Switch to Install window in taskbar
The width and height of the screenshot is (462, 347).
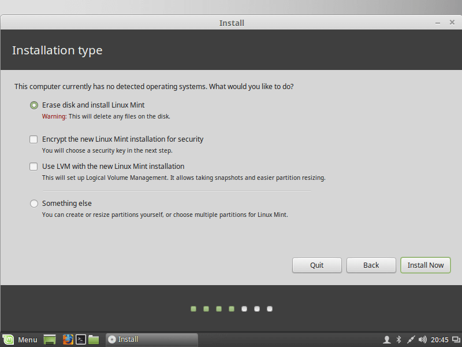151,339
